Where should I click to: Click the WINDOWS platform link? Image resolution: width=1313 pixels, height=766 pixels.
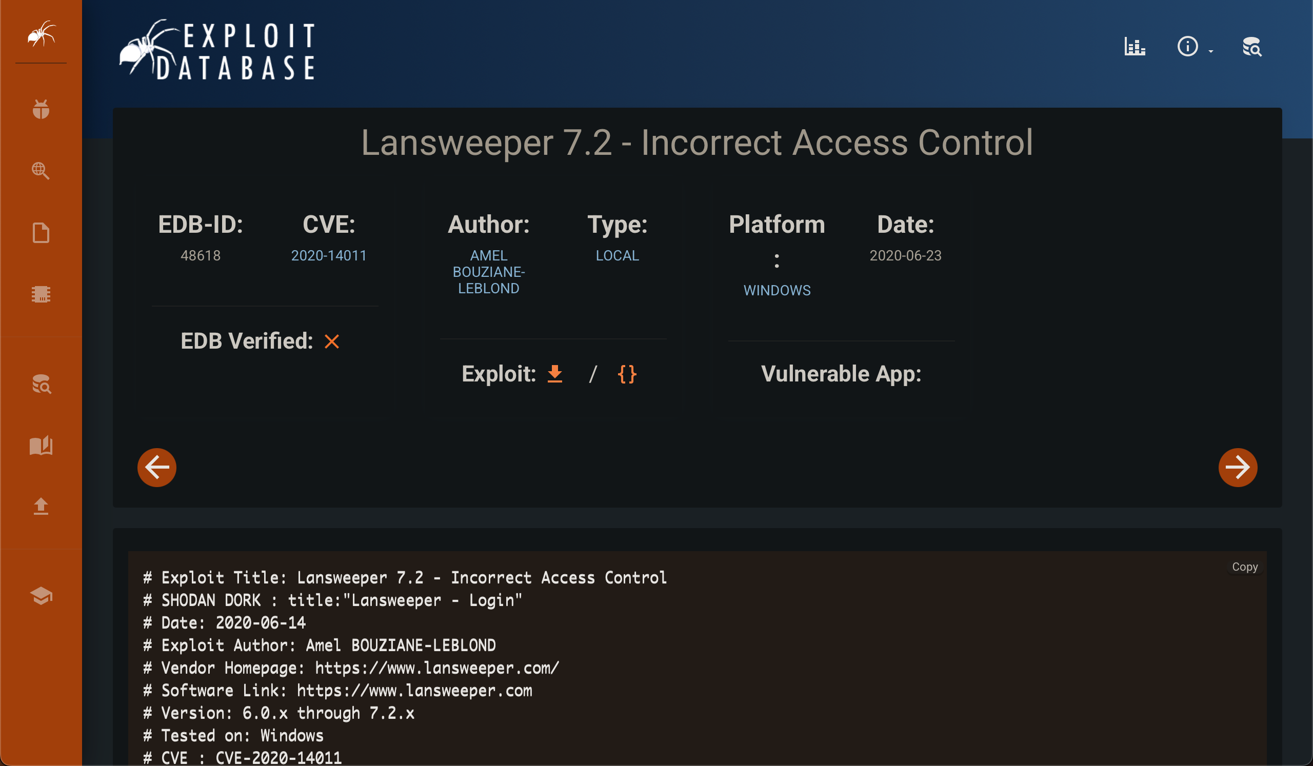point(777,291)
